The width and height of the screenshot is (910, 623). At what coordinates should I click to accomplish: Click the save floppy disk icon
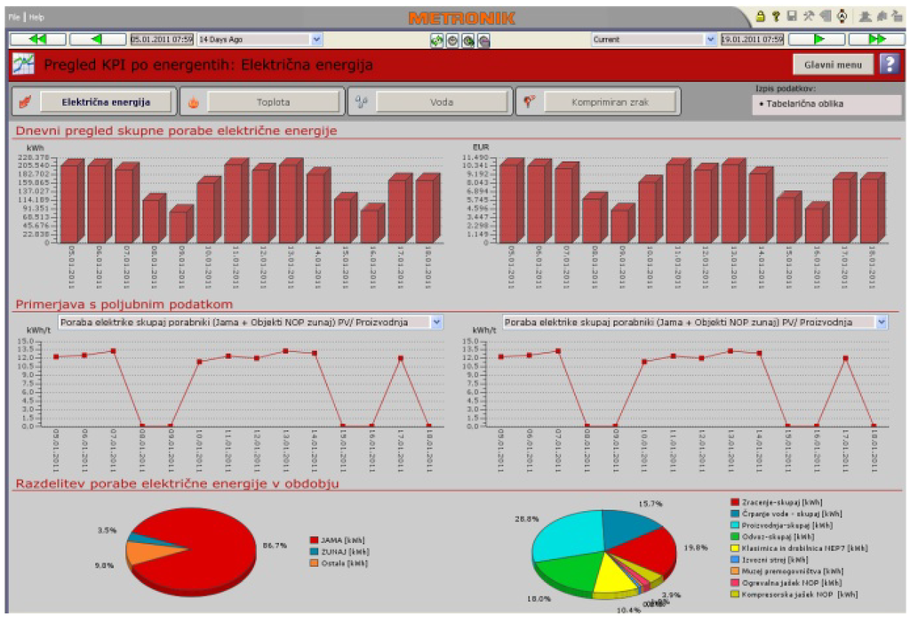(x=791, y=16)
